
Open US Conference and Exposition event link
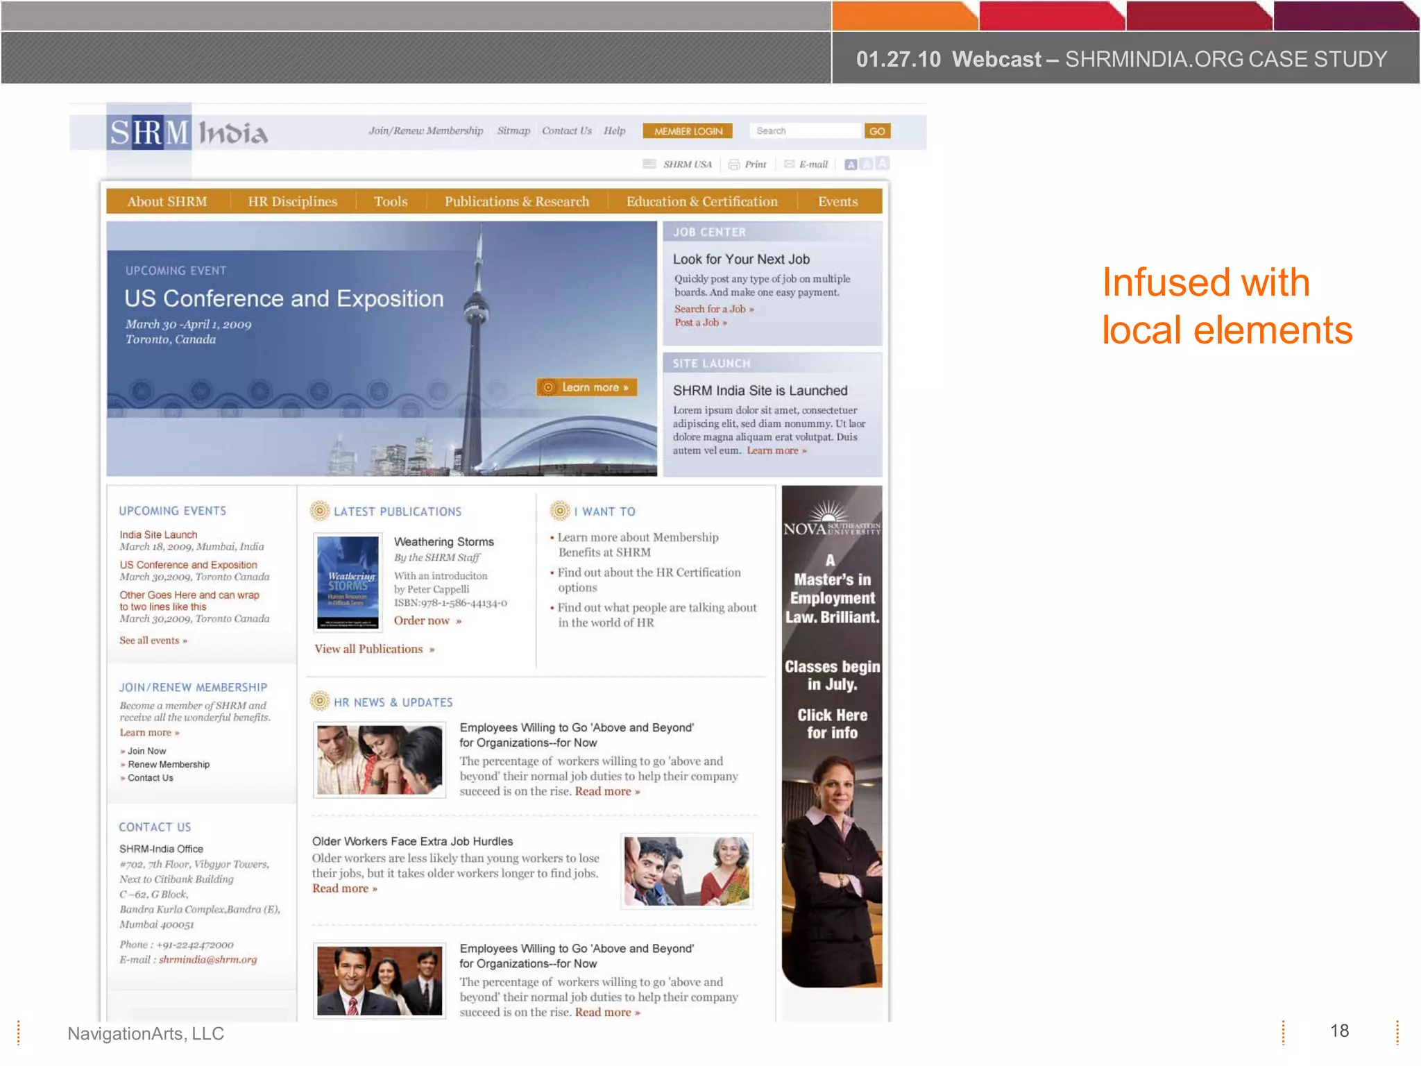(188, 565)
